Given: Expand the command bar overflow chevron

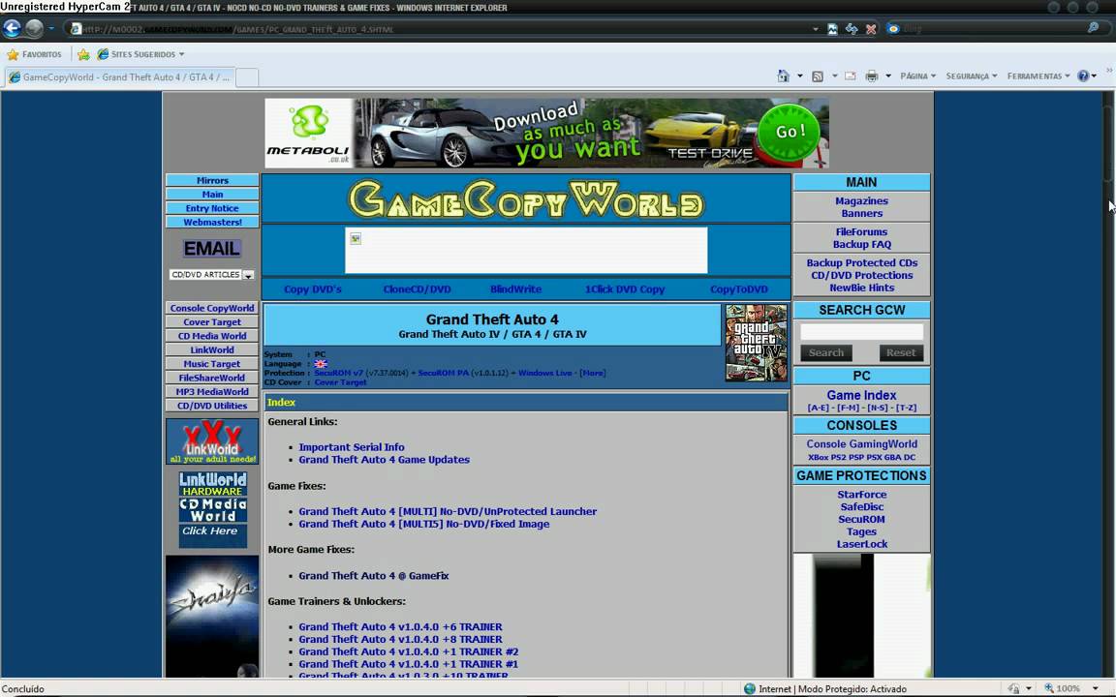Looking at the screenshot, I should [x=1109, y=71].
